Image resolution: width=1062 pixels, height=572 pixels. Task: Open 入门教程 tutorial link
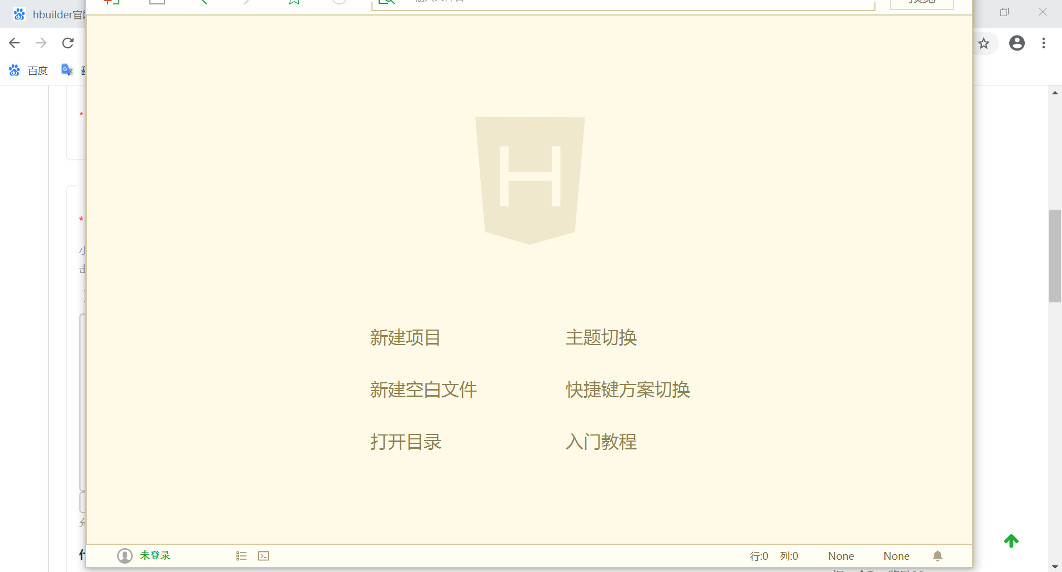pyautogui.click(x=601, y=442)
